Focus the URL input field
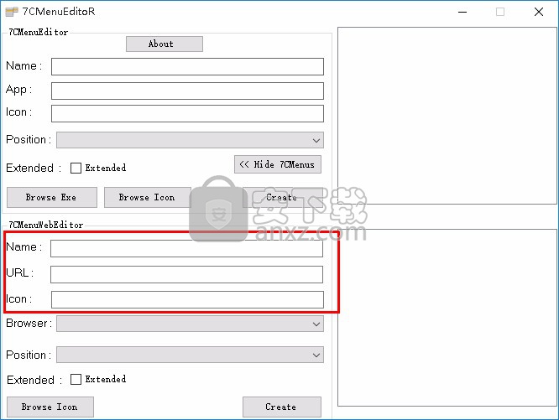The image size is (559, 420). point(187,274)
